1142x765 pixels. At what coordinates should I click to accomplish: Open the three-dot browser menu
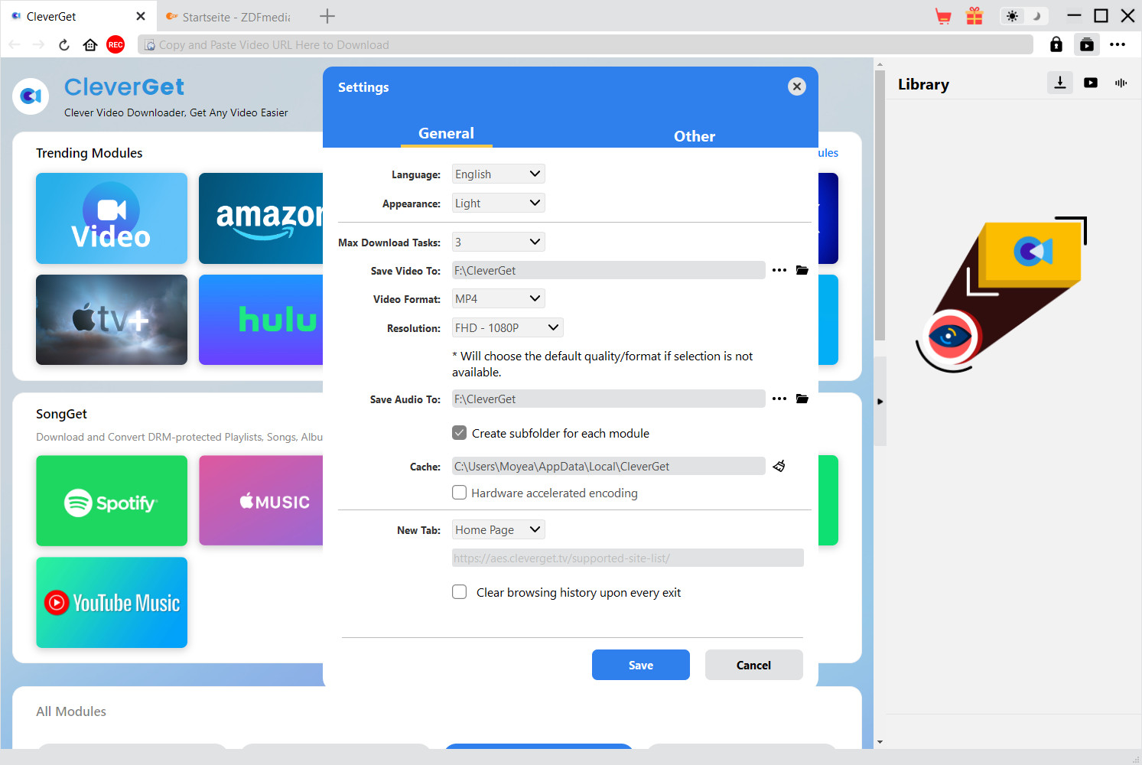tap(1118, 44)
